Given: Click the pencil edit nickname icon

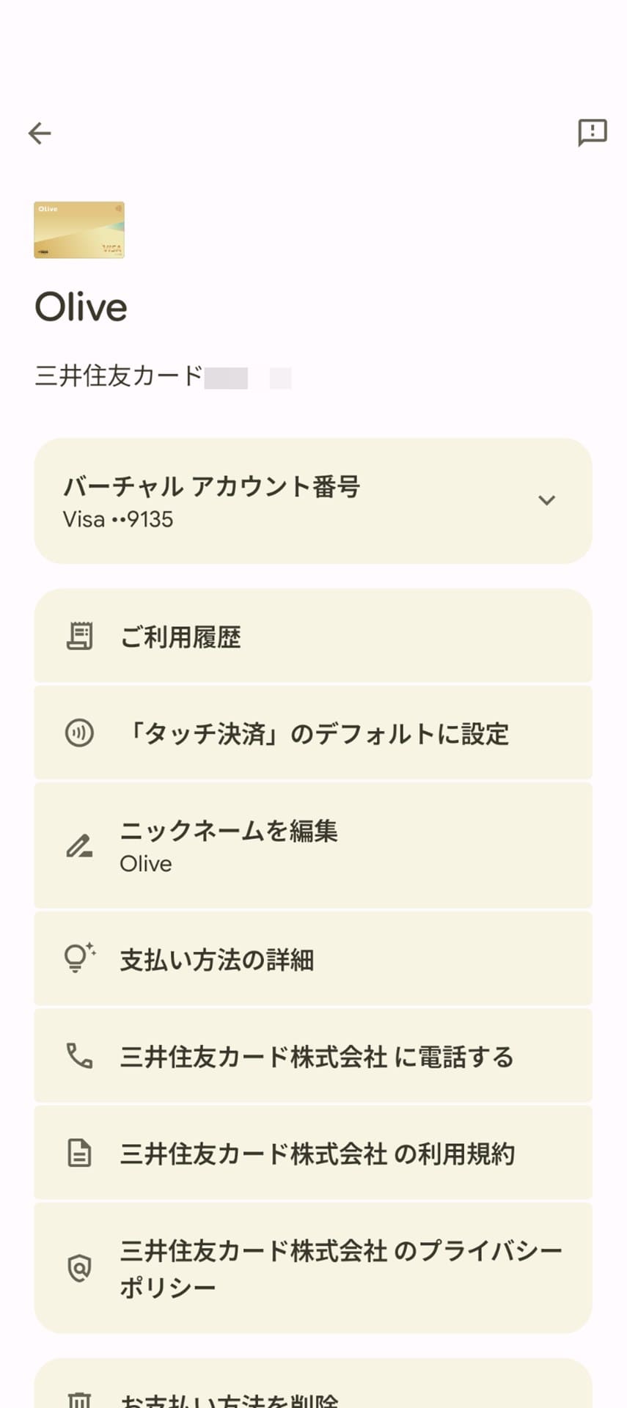Looking at the screenshot, I should click(79, 846).
